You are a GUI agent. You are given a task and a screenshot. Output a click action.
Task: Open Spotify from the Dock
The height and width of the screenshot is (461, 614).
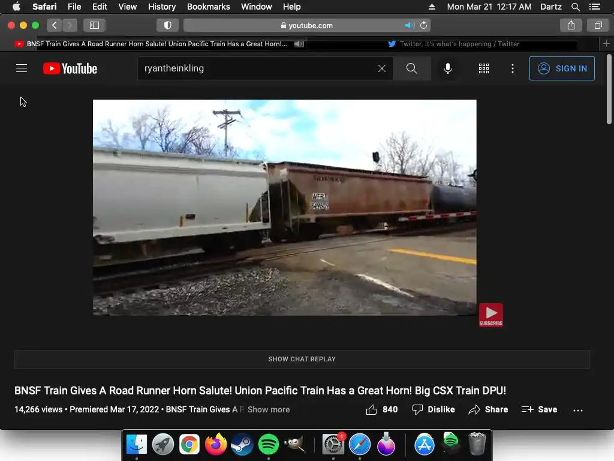pos(268,444)
